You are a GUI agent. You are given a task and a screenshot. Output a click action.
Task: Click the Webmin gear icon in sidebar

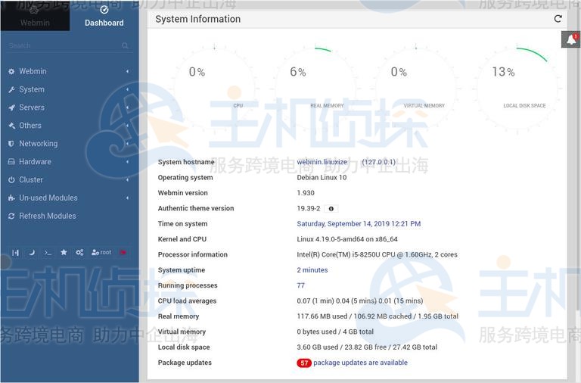[11, 71]
